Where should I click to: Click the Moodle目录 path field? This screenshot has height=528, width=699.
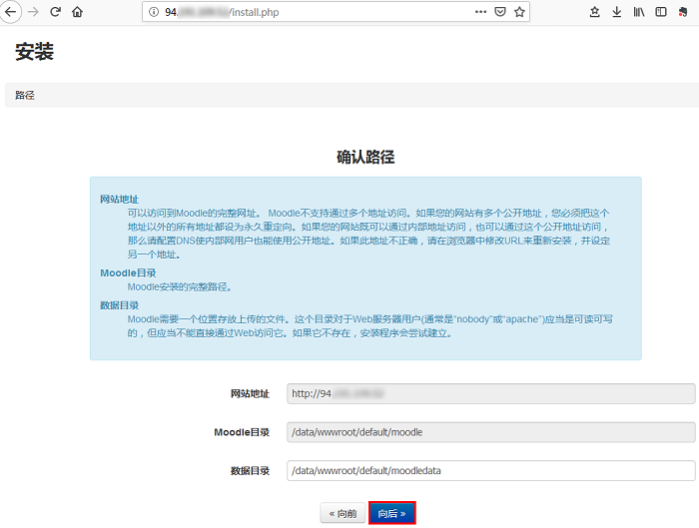click(x=490, y=432)
